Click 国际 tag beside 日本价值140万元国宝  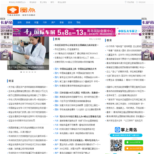56,93
